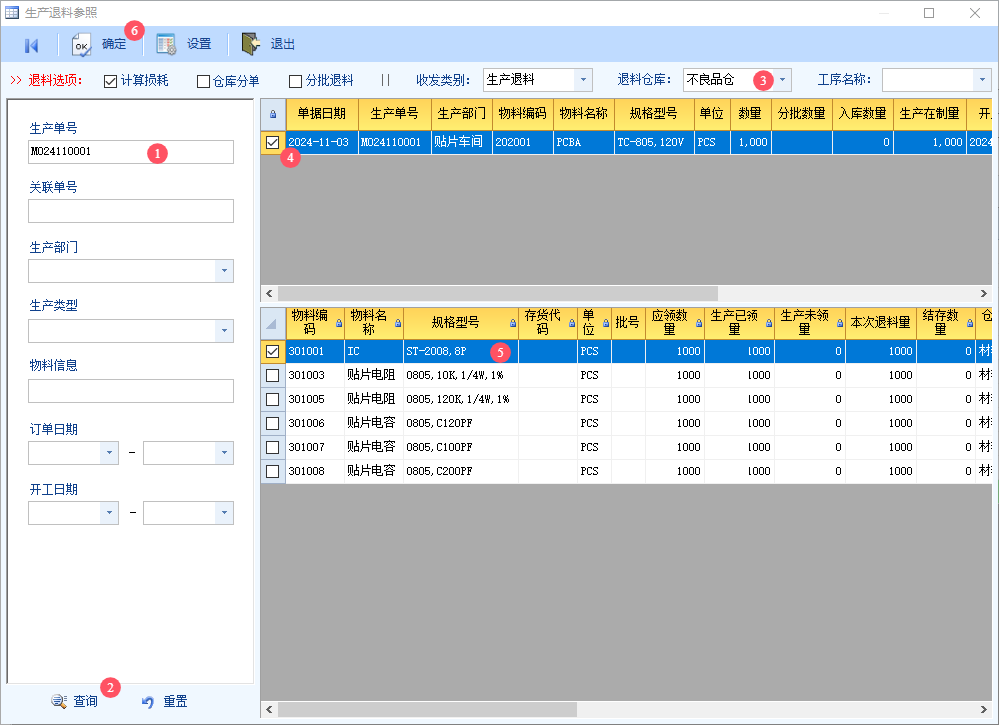Click the 确定 OK icon
The image size is (999, 725).
click(x=82, y=45)
